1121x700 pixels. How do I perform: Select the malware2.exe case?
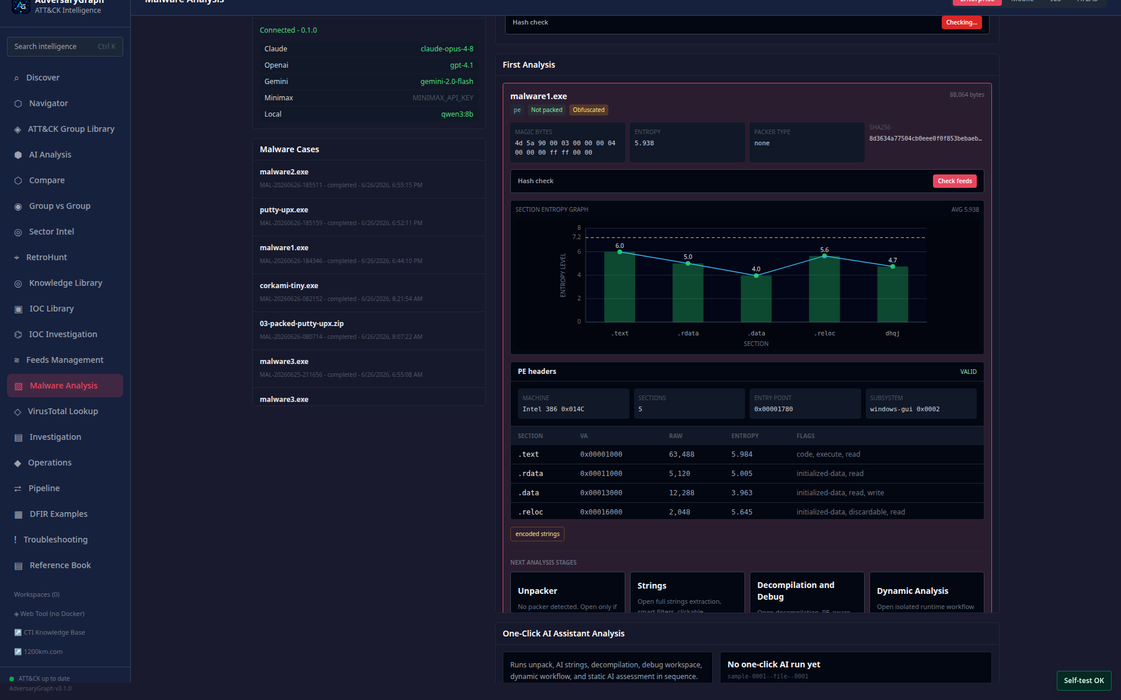(x=368, y=179)
